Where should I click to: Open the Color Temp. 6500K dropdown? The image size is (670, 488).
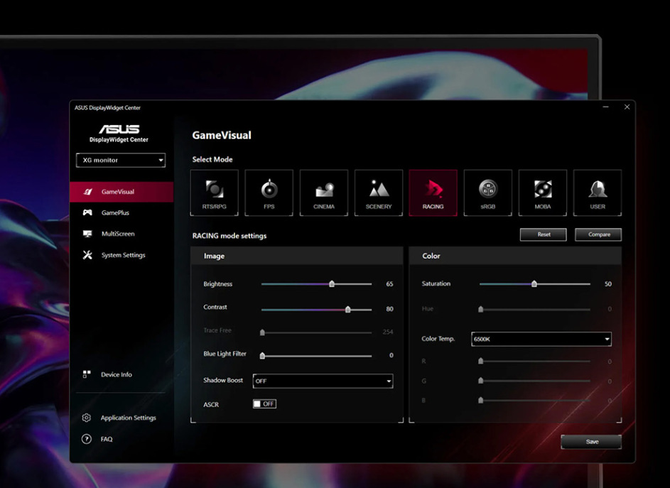pos(541,339)
